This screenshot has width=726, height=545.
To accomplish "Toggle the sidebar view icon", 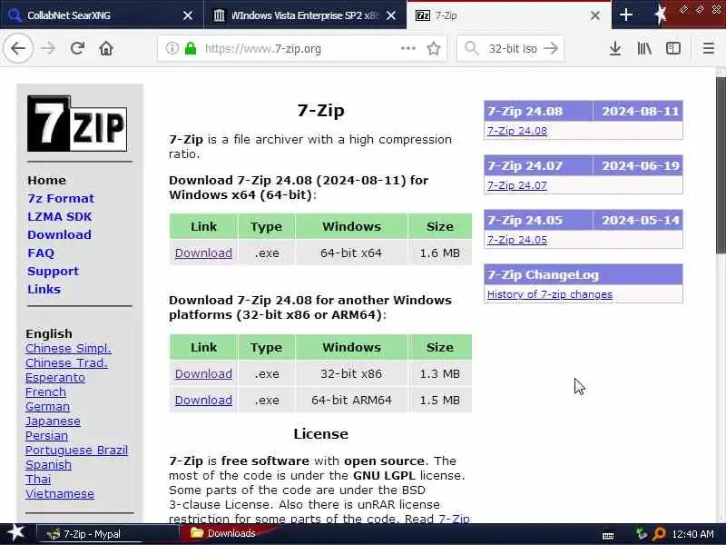I will [x=672, y=48].
